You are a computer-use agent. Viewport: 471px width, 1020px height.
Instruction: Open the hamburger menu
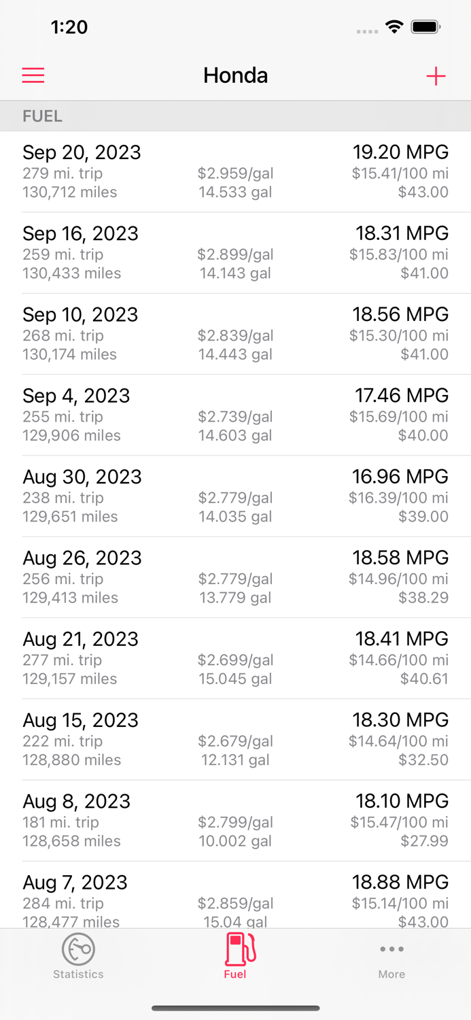33,75
